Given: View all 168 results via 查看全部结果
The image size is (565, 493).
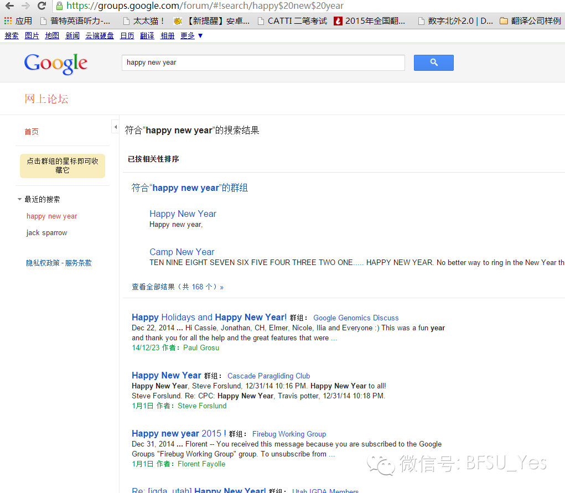Looking at the screenshot, I should [178, 287].
